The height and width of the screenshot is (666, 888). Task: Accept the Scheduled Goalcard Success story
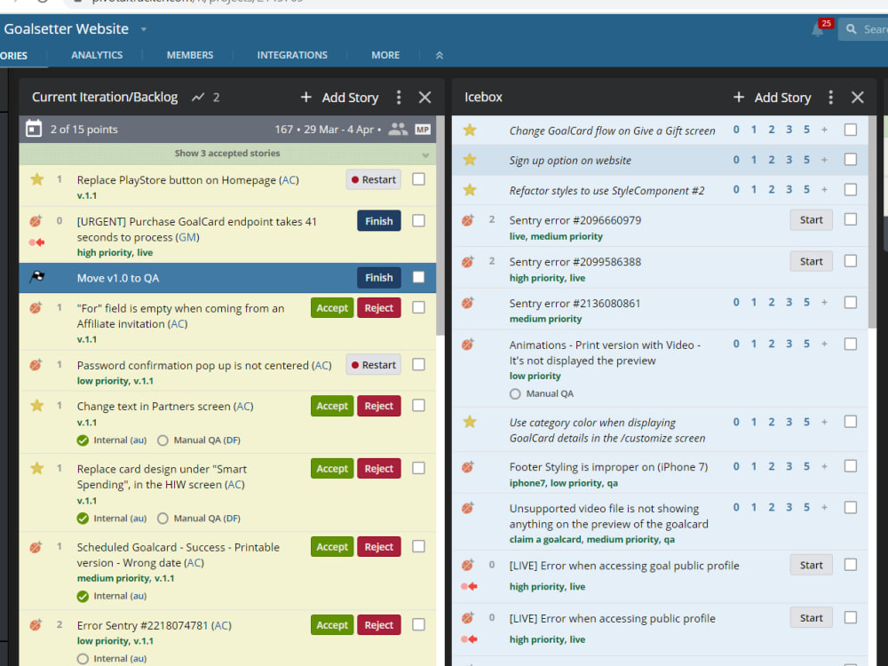tap(332, 546)
